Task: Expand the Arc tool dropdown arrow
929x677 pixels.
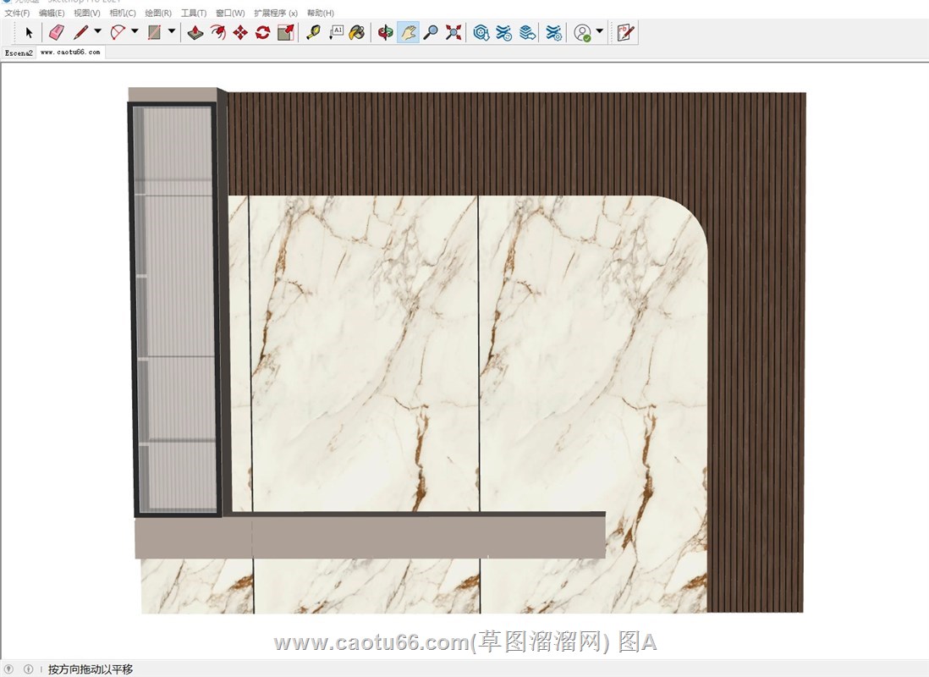Action: pos(135,30)
